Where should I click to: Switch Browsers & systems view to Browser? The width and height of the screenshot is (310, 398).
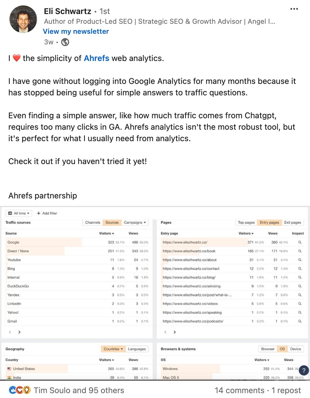point(268,349)
